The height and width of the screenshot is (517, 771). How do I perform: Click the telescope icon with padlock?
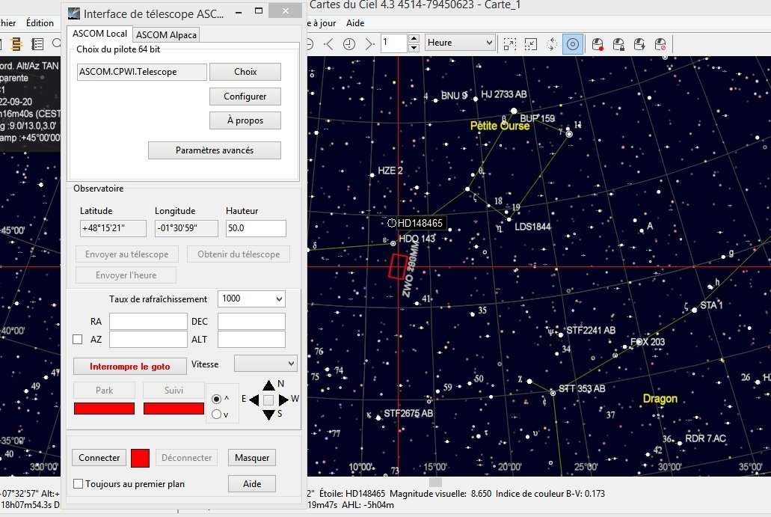618,44
